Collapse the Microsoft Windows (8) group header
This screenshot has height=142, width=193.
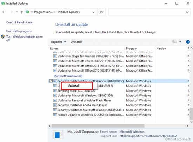(68, 76)
